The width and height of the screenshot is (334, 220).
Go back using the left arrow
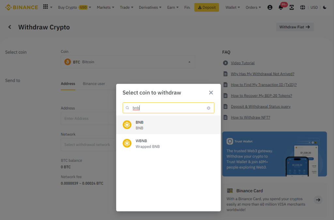tap(9, 27)
